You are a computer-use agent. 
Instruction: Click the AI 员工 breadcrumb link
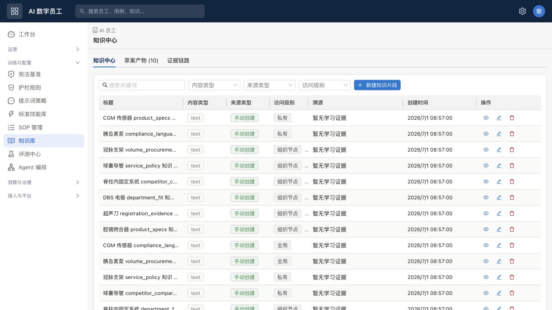tap(104, 31)
